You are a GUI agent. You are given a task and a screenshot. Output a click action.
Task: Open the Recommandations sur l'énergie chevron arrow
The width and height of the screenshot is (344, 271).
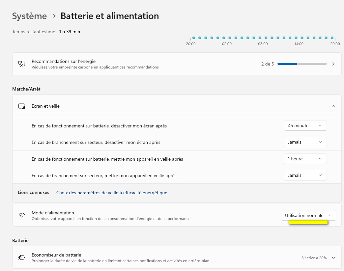click(x=333, y=64)
